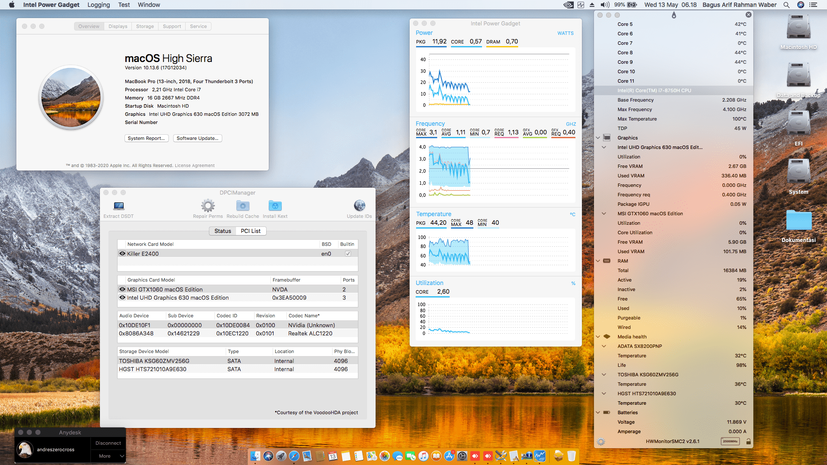Toggle Builtin checkbox for Killer E2400
The height and width of the screenshot is (465, 827).
[348, 254]
